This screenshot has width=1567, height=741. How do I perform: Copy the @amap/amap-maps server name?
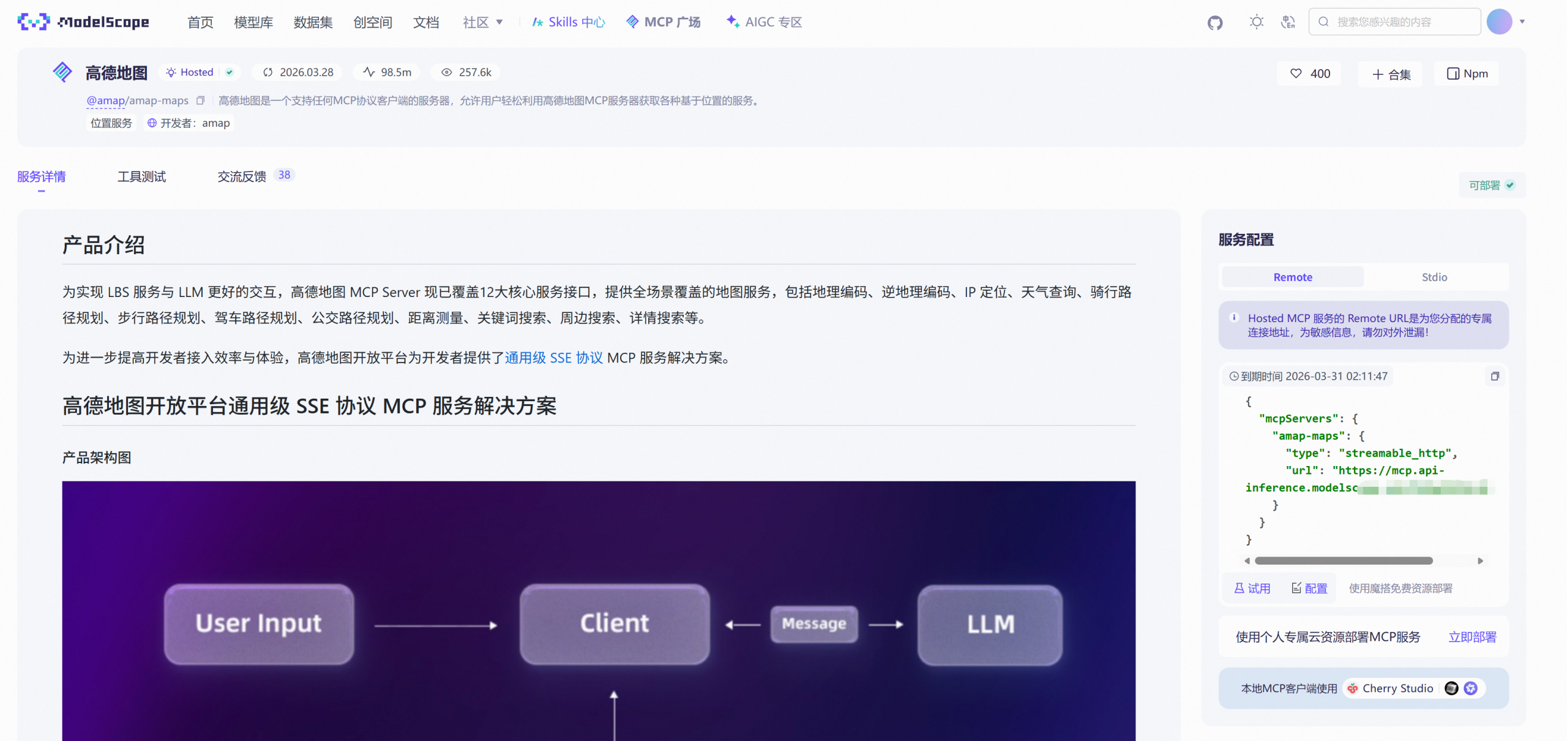(x=201, y=100)
